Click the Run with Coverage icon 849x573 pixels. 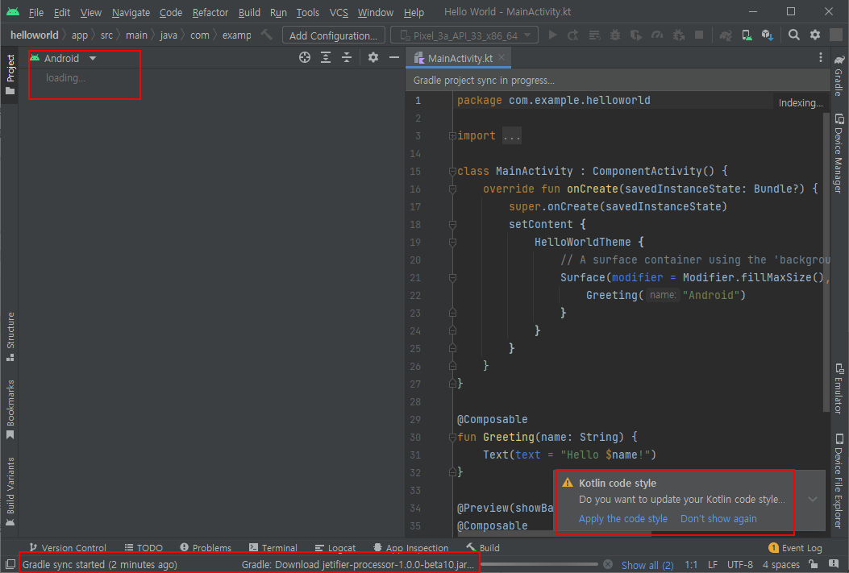tap(635, 35)
